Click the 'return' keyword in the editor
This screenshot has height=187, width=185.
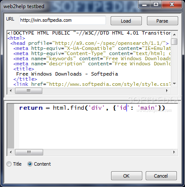click(31, 108)
